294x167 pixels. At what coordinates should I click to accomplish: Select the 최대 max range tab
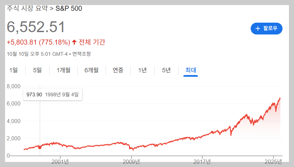tap(191, 70)
